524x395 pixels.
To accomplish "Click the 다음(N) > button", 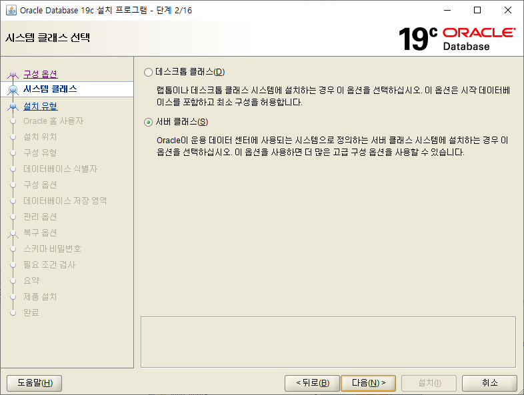I will tap(368, 382).
